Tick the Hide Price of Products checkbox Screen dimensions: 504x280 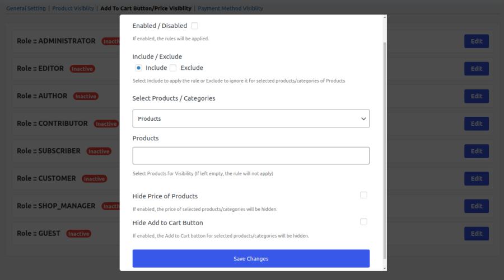(x=363, y=195)
